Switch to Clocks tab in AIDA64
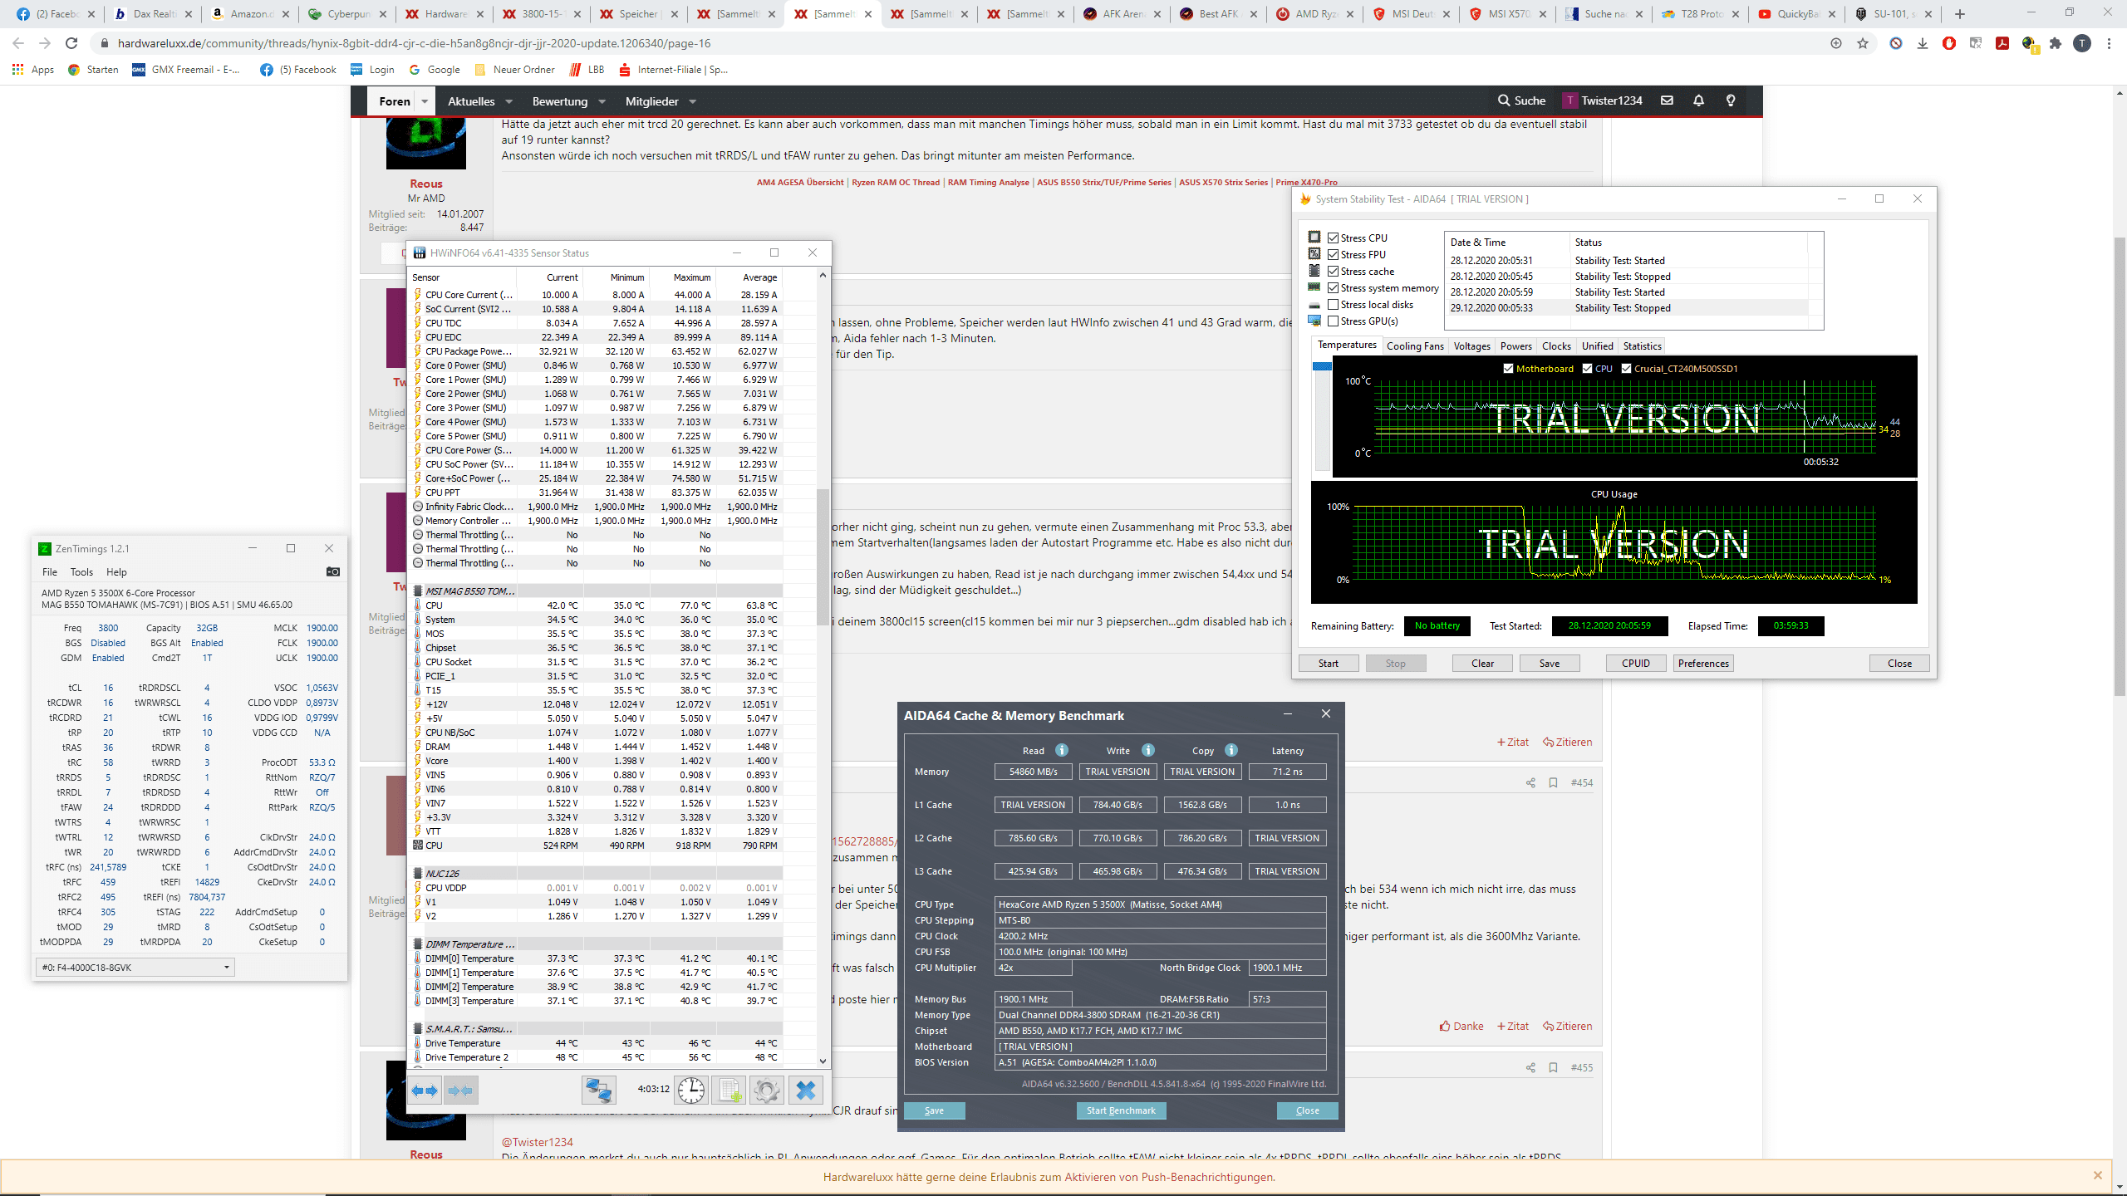This screenshot has height=1196, width=2127. point(1556,346)
